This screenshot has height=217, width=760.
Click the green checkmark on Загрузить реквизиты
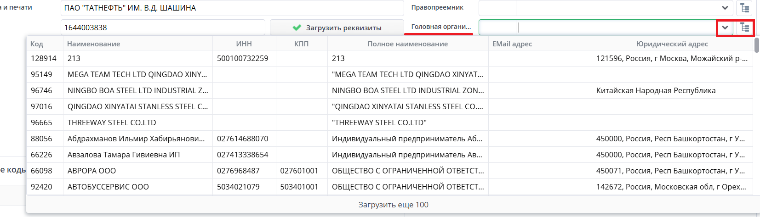(297, 28)
